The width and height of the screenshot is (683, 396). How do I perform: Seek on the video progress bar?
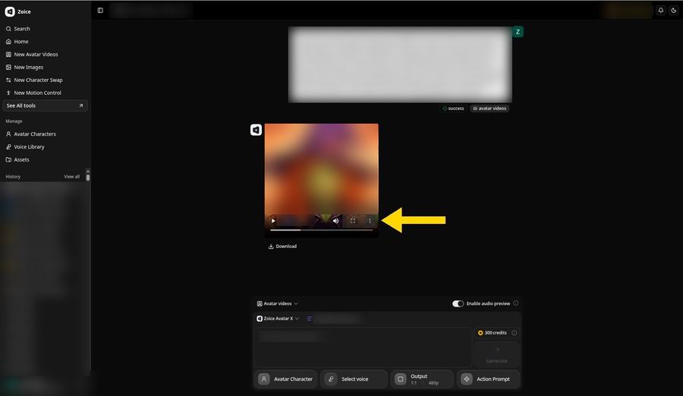tap(322, 230)
